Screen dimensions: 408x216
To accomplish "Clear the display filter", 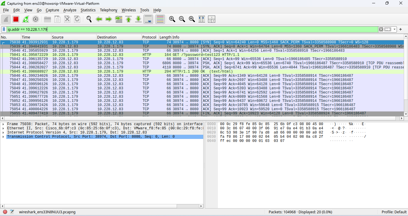I will [381, 29].
